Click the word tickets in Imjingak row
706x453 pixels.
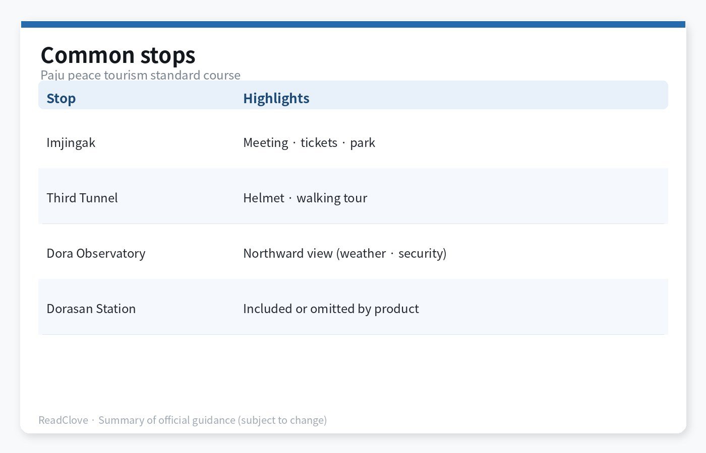pos(319,142)
